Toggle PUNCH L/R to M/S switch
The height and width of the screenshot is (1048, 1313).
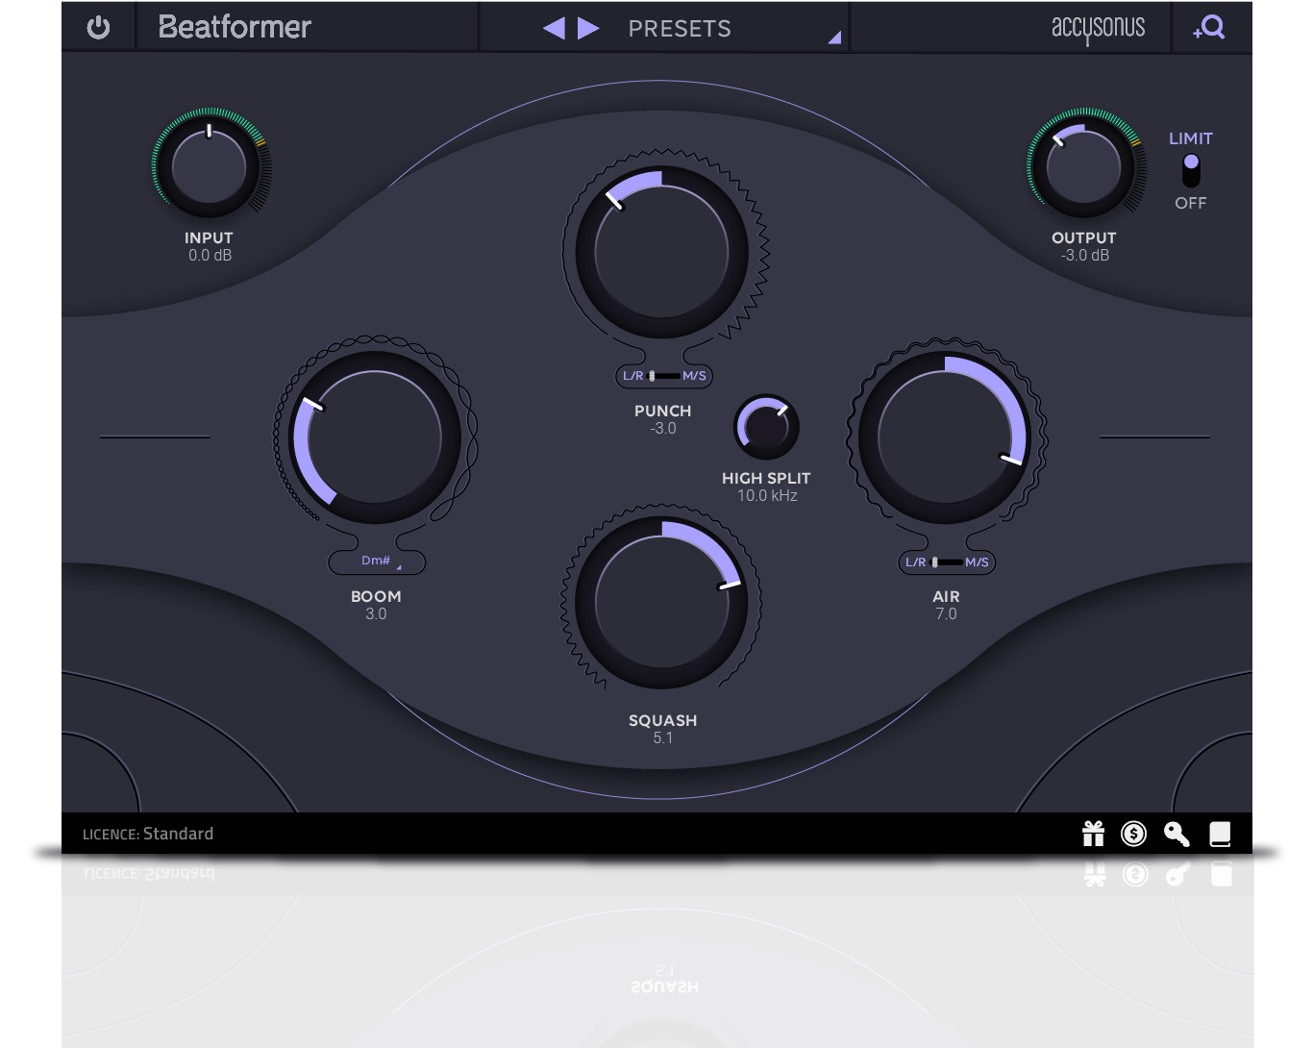[664, 376]
